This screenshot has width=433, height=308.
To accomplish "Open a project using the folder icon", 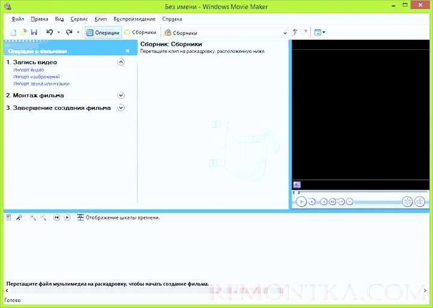I will point(23,32).
